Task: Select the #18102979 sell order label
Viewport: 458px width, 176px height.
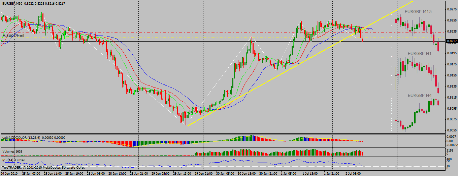Action: click(13, 35)
